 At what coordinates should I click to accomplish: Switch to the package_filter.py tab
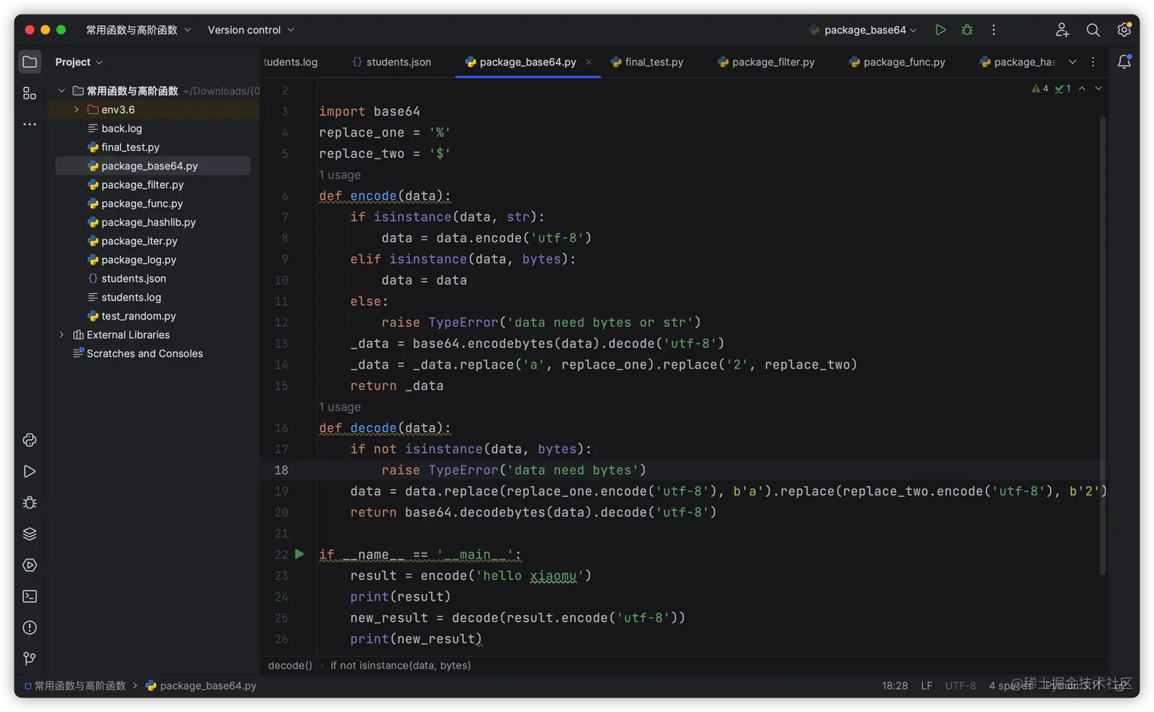click(766, 62)
